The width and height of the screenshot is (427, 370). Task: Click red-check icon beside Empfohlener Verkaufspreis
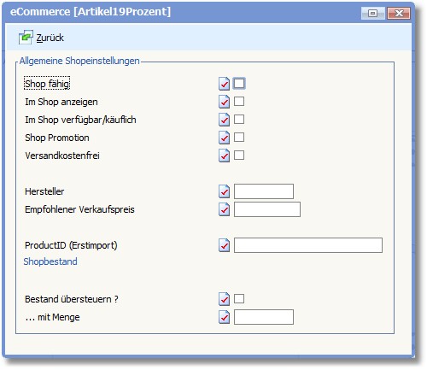(224, 209)
